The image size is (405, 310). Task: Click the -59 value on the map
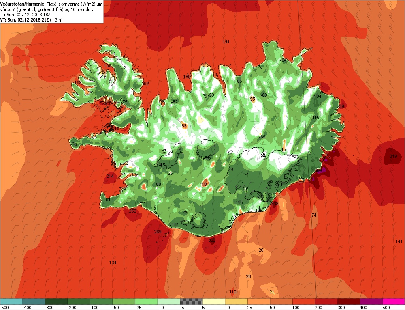tap(211, 95)
